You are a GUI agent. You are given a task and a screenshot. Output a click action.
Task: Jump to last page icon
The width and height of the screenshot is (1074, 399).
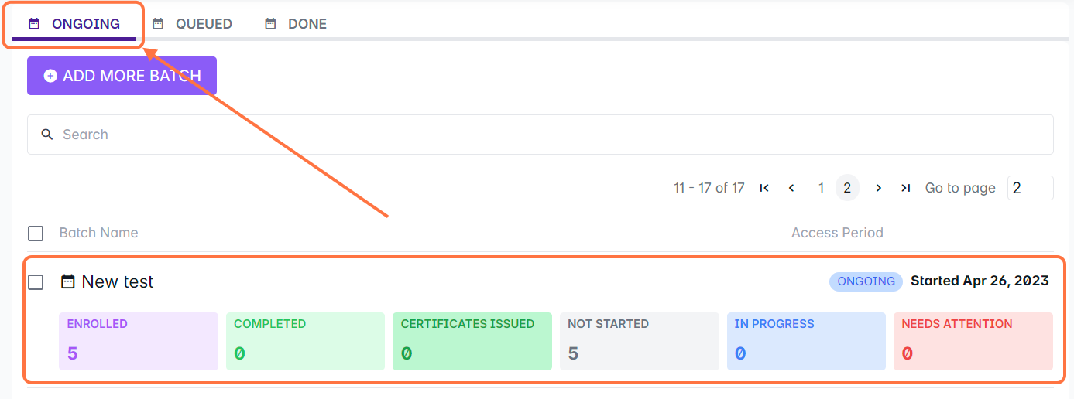pyautogui.click(x=905, y=188)
